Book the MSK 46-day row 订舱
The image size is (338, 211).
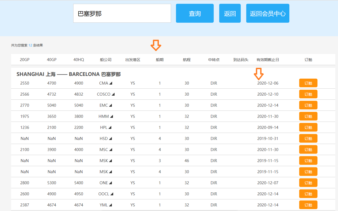[308, 161]
